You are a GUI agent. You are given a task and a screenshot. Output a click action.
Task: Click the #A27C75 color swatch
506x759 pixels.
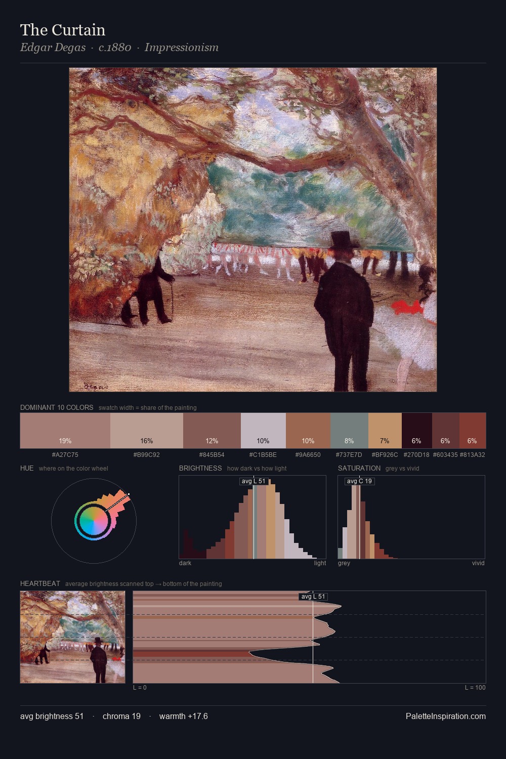pos(65,431)
